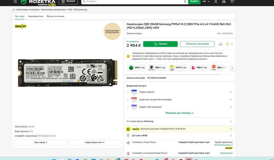This screenshot has height=160, width=274.
Task: Expand the Сервіси "Все включено" chevron
Action: coord(231,107)
